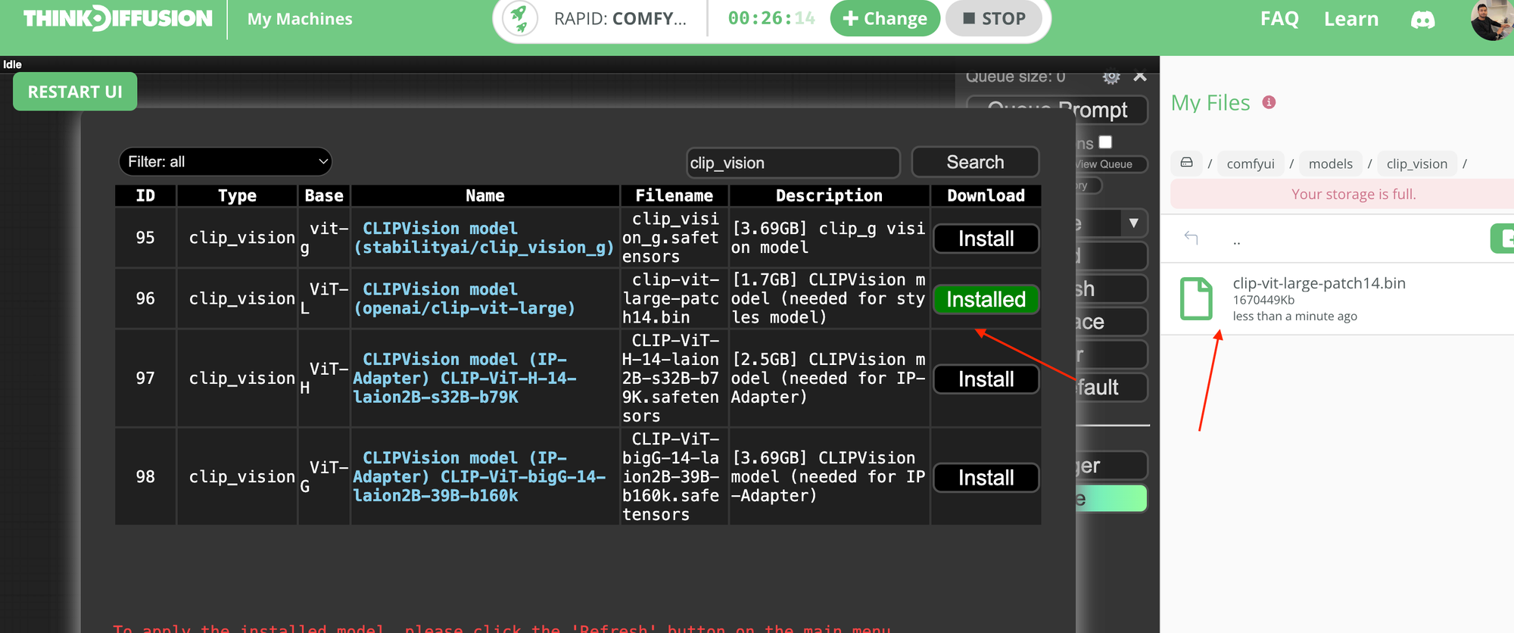Go to the root drive icon in breadcrumb
Image resolution: width=1514 pixels, height=633 pixels.
1187,163
